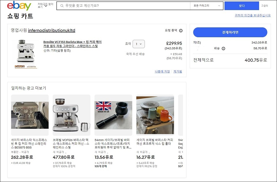
Task: Open 브레빌 VCF126 바리스타 맥스 listing title
Action: [71, 144]
